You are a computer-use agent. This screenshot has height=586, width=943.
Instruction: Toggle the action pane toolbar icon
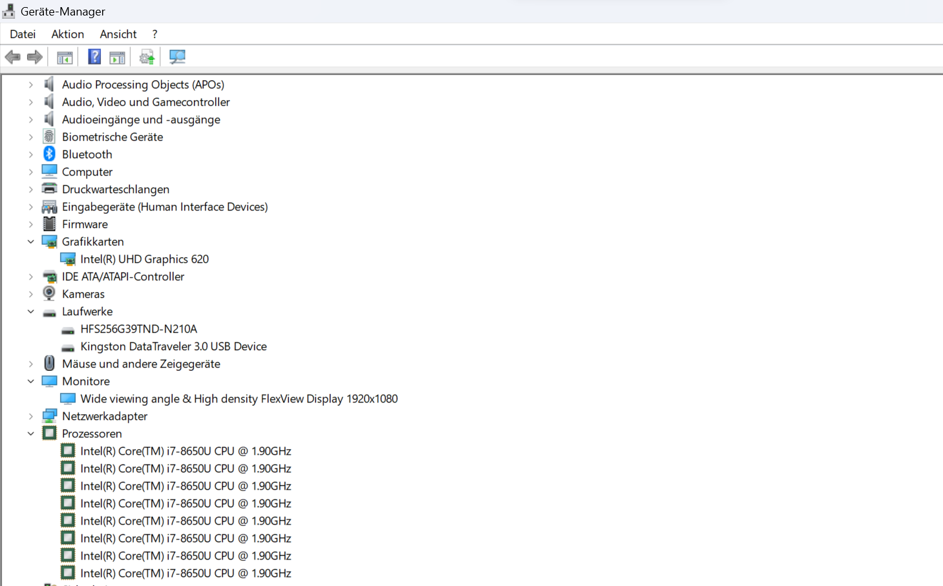pos(117,57)
